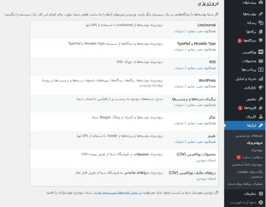This screenshot has height=207, width=266.
Task: Select برون‌بری (Export) submenu item
Action: tap(257, 150)
